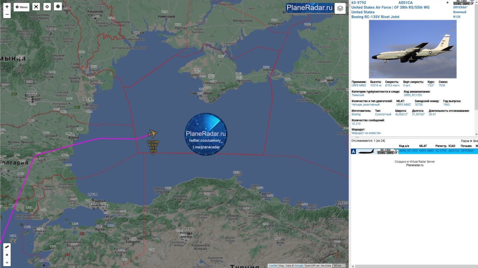The width and height of the screenshot is (478, 268).
Task: Click the small aircraft icon beside AE01CA
Action: [x=448, y=2]
